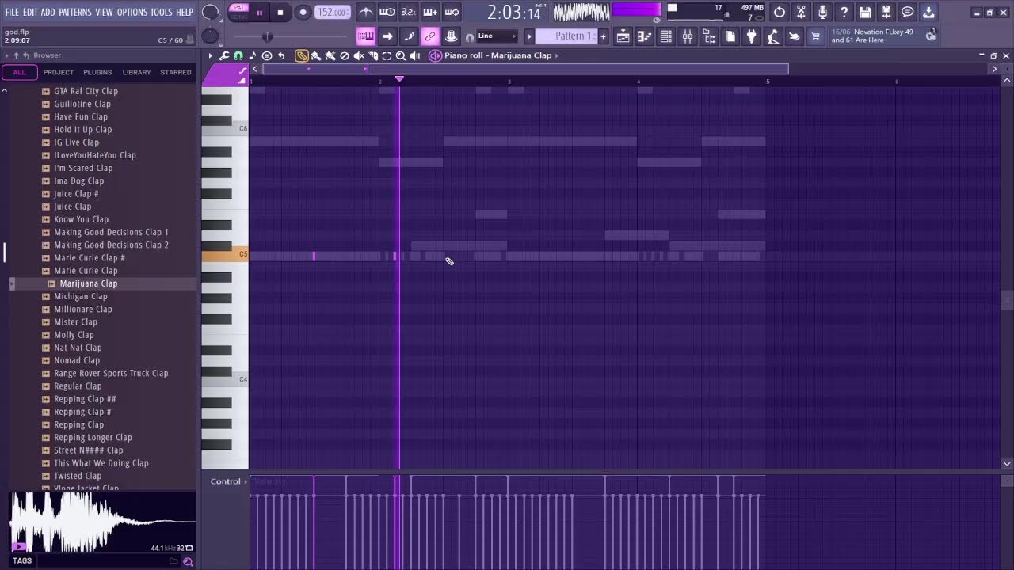Viewport: 1014px width, 570px height.
Task: Stop playback with the stop button
Action: (x=280, y=13)
